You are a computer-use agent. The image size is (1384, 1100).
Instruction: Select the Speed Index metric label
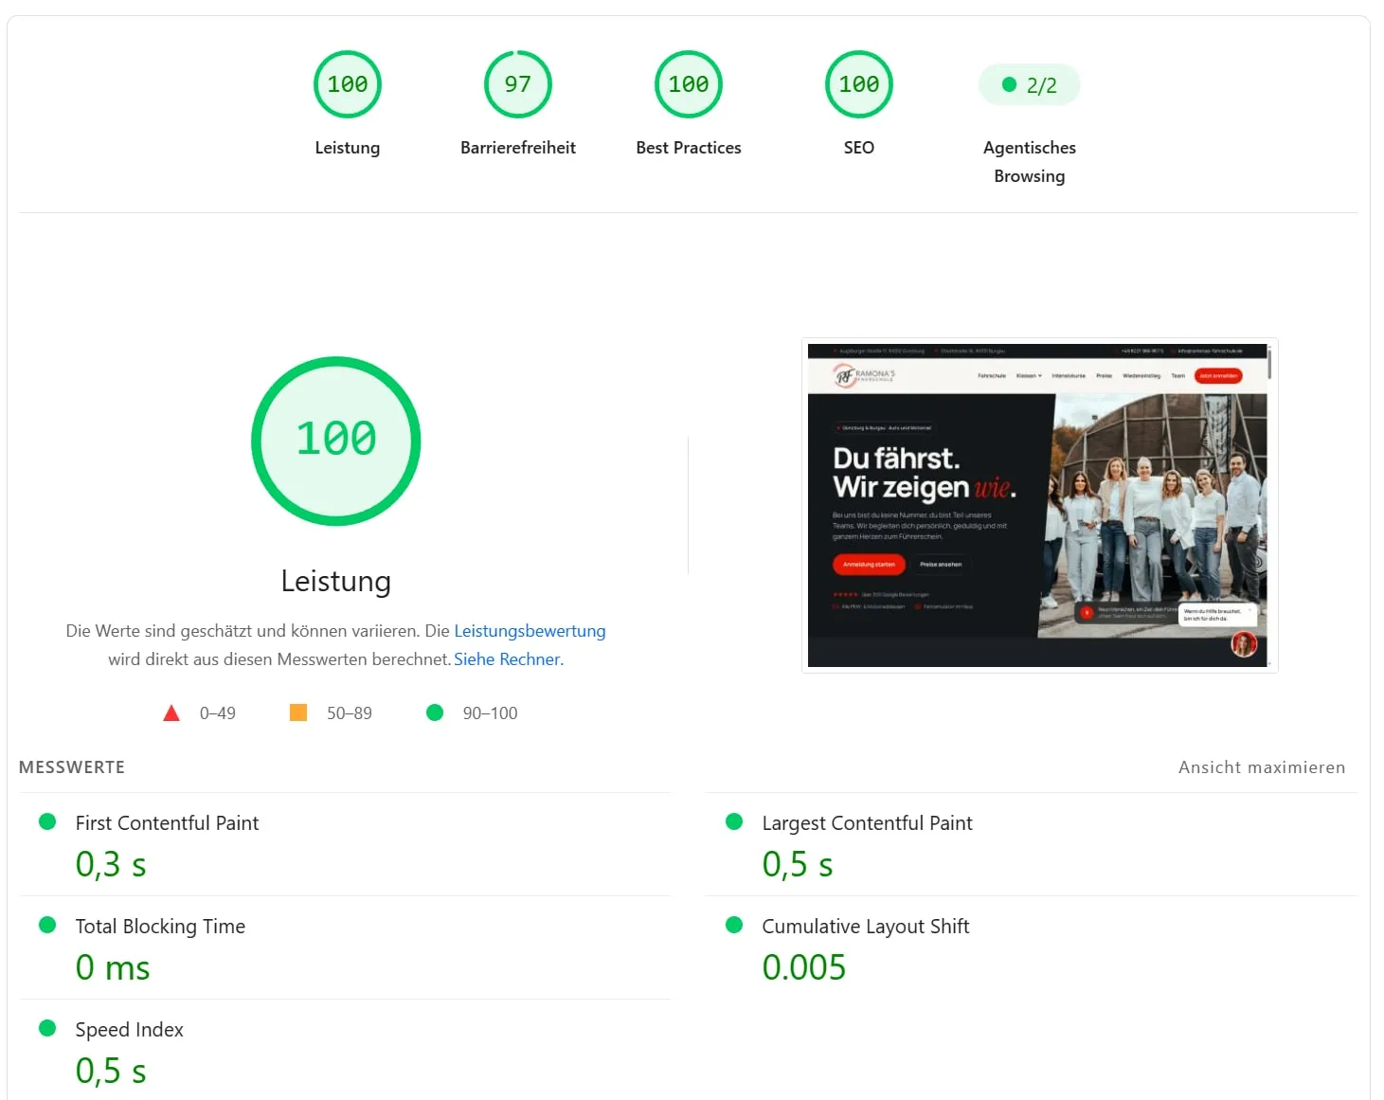129,1030
